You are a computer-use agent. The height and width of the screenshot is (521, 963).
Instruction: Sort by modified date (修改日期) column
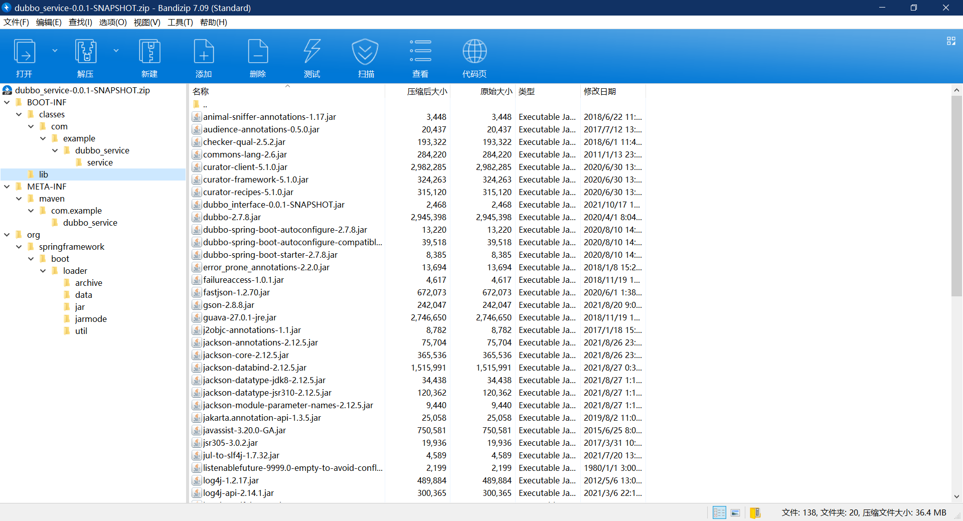[x=613, y=91]
